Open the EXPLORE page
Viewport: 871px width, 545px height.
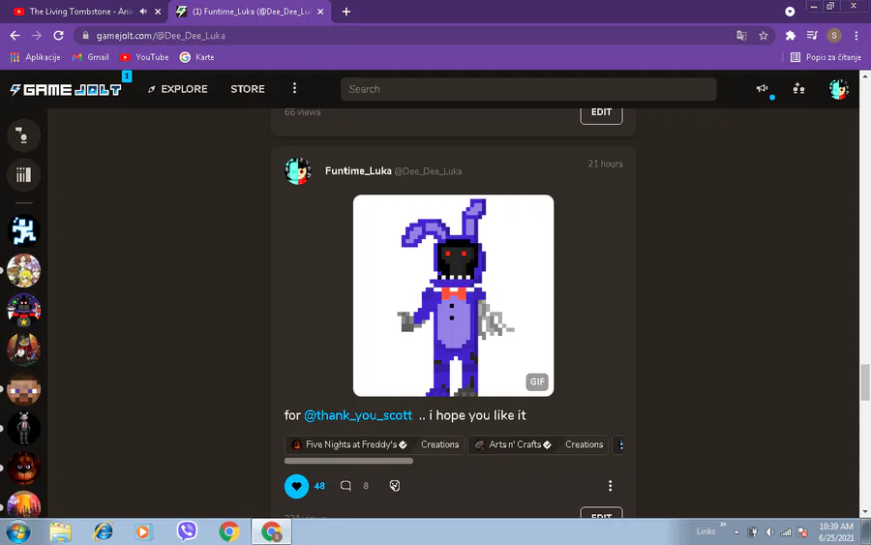click(x=178, y=89)
